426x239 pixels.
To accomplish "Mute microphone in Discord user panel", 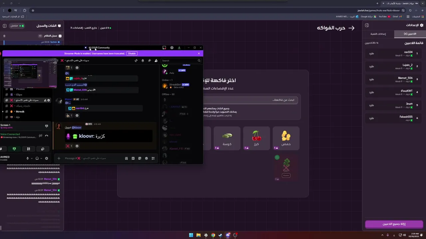I will [28, 158].
